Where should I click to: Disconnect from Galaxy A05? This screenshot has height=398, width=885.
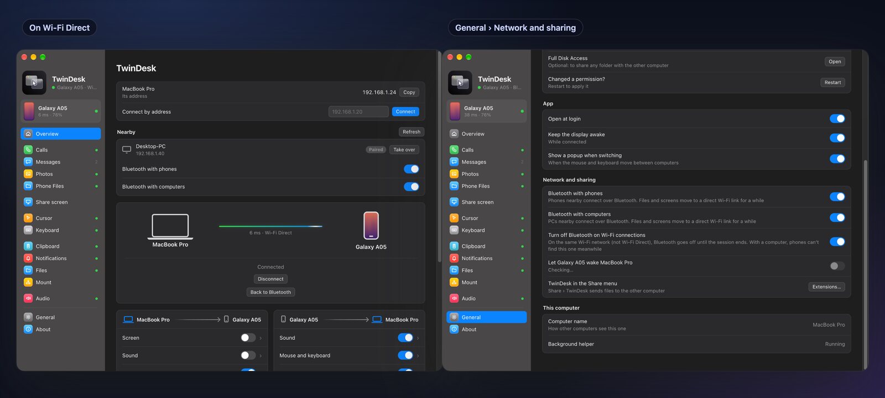click(x=270, y=279)
